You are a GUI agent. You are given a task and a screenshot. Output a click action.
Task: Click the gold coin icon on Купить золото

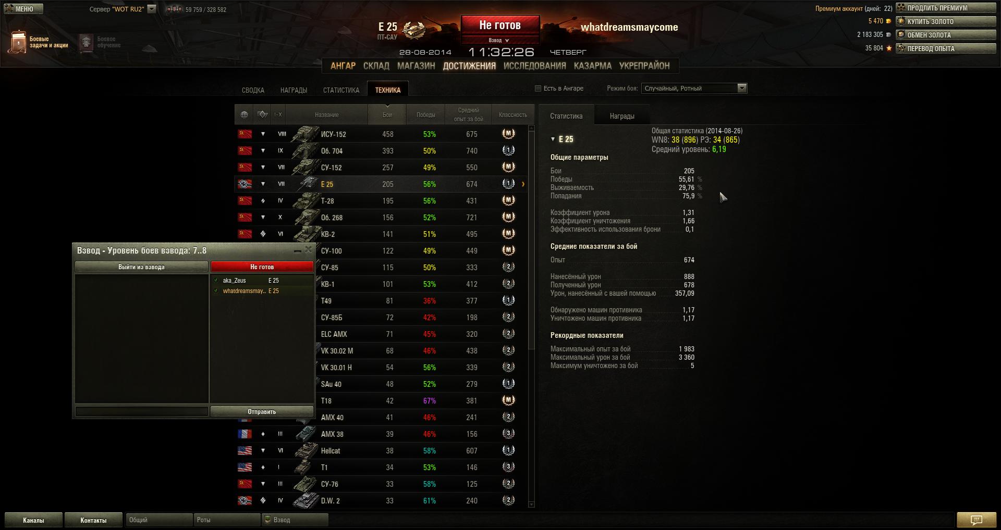901,21
